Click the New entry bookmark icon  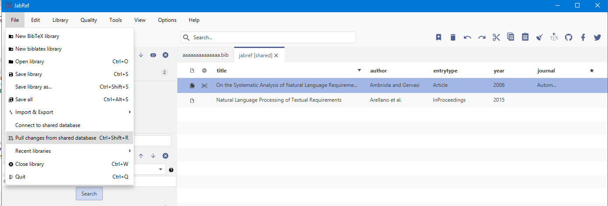pyautogui.click(x=438, y=38)
